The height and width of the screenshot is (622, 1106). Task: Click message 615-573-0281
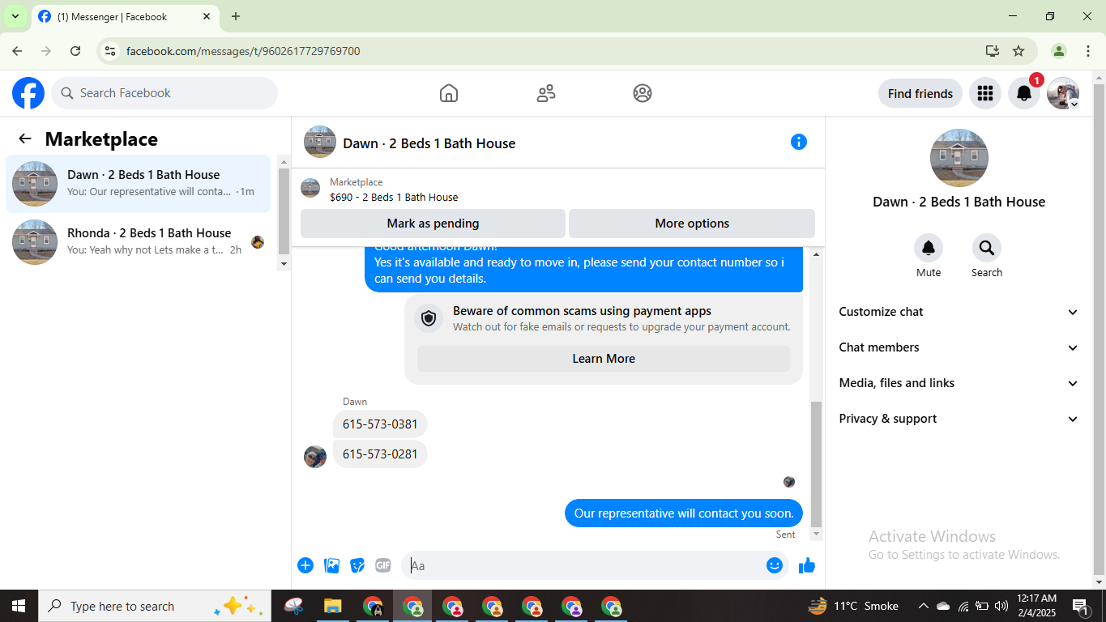pos(380,454)
